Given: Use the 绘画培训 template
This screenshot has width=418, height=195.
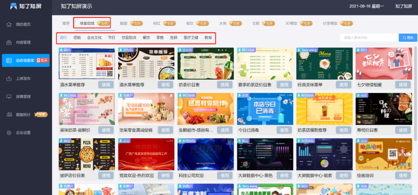Looking at the screenshot, I should [x=403, y=176].
